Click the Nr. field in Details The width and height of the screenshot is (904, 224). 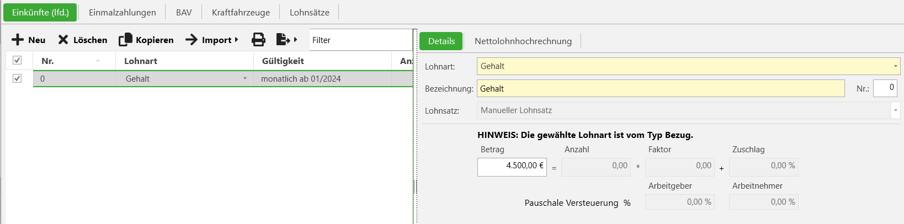(x=885, y=88)
